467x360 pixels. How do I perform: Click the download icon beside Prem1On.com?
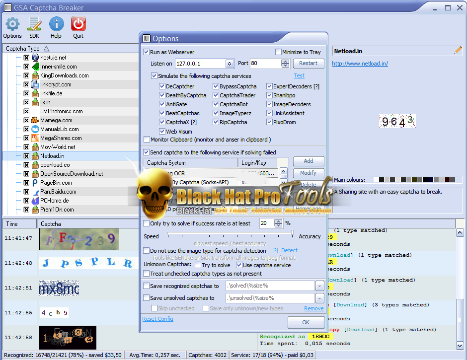[x=35, y=210]
